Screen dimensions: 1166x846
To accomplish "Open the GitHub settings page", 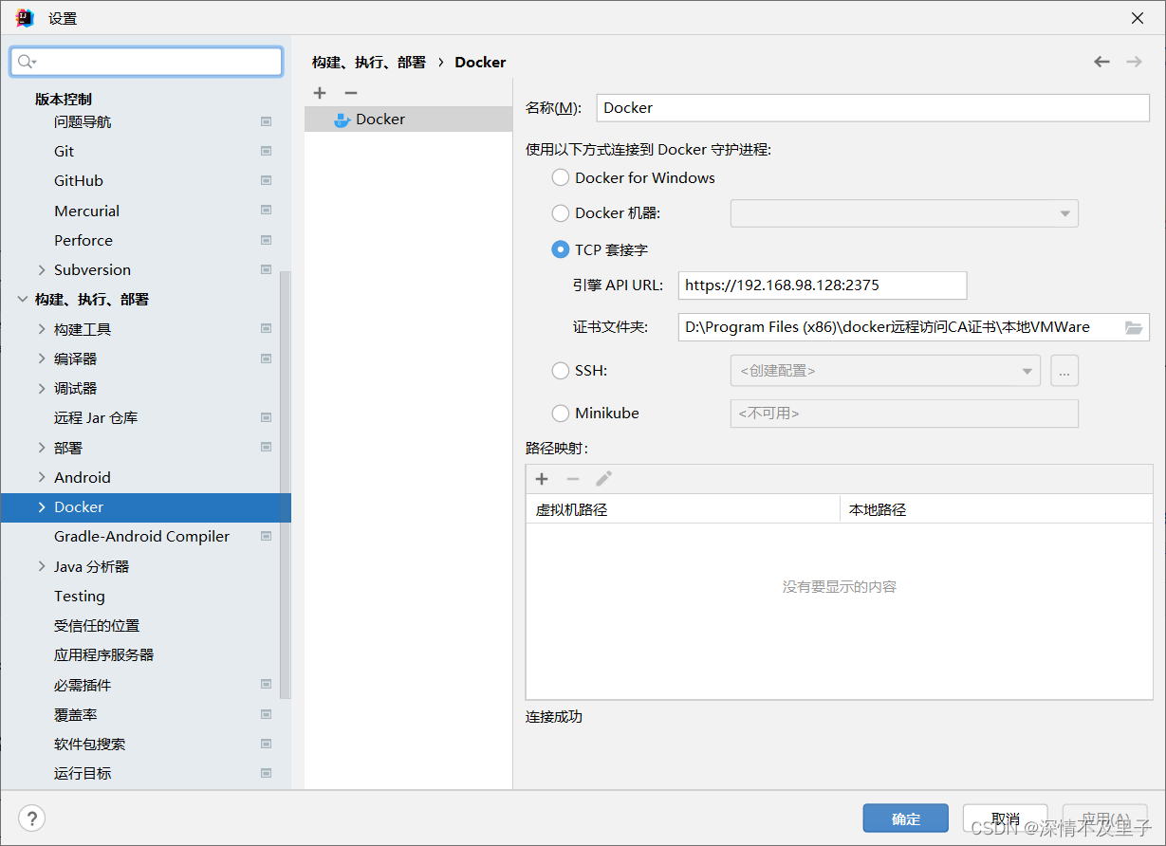I will (x=79, y=180).
